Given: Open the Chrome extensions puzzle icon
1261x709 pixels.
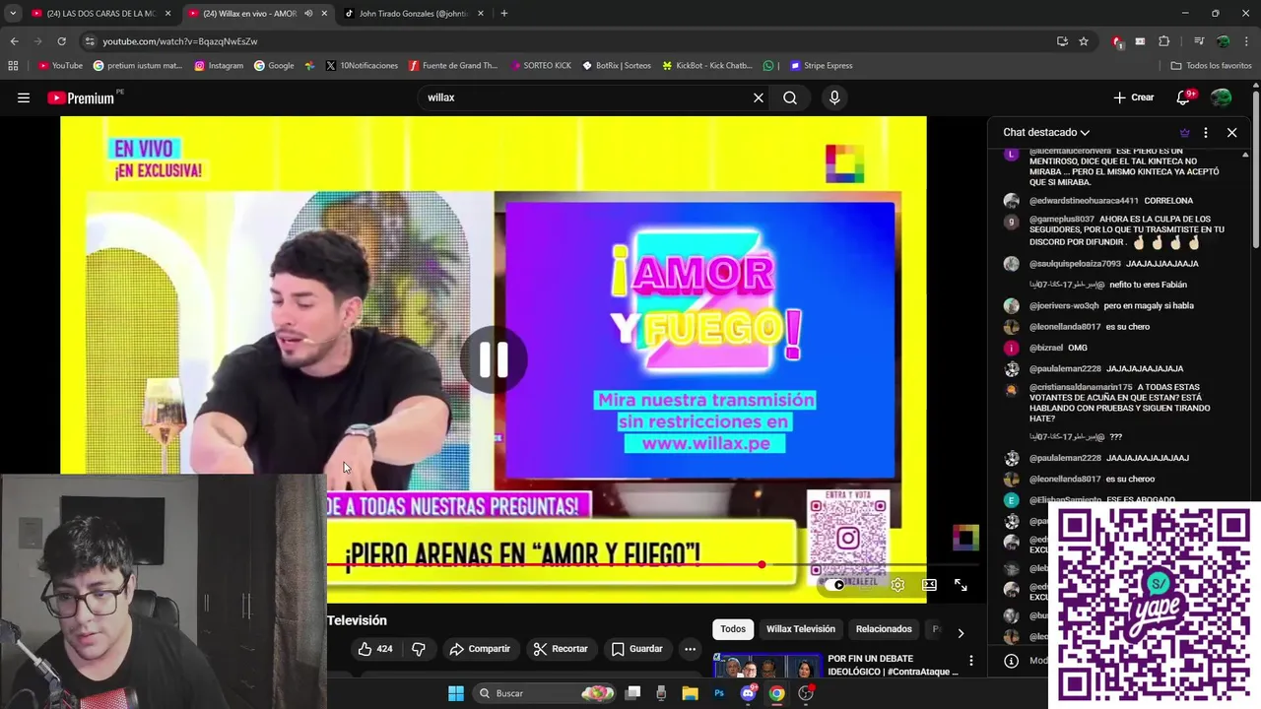Looking at the screenshot, I should [x=1163, y=41].
